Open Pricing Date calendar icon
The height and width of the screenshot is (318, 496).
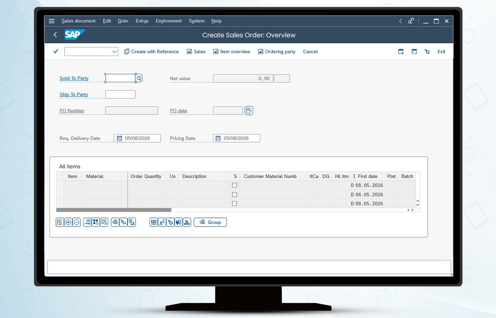(x=218, y=138)
